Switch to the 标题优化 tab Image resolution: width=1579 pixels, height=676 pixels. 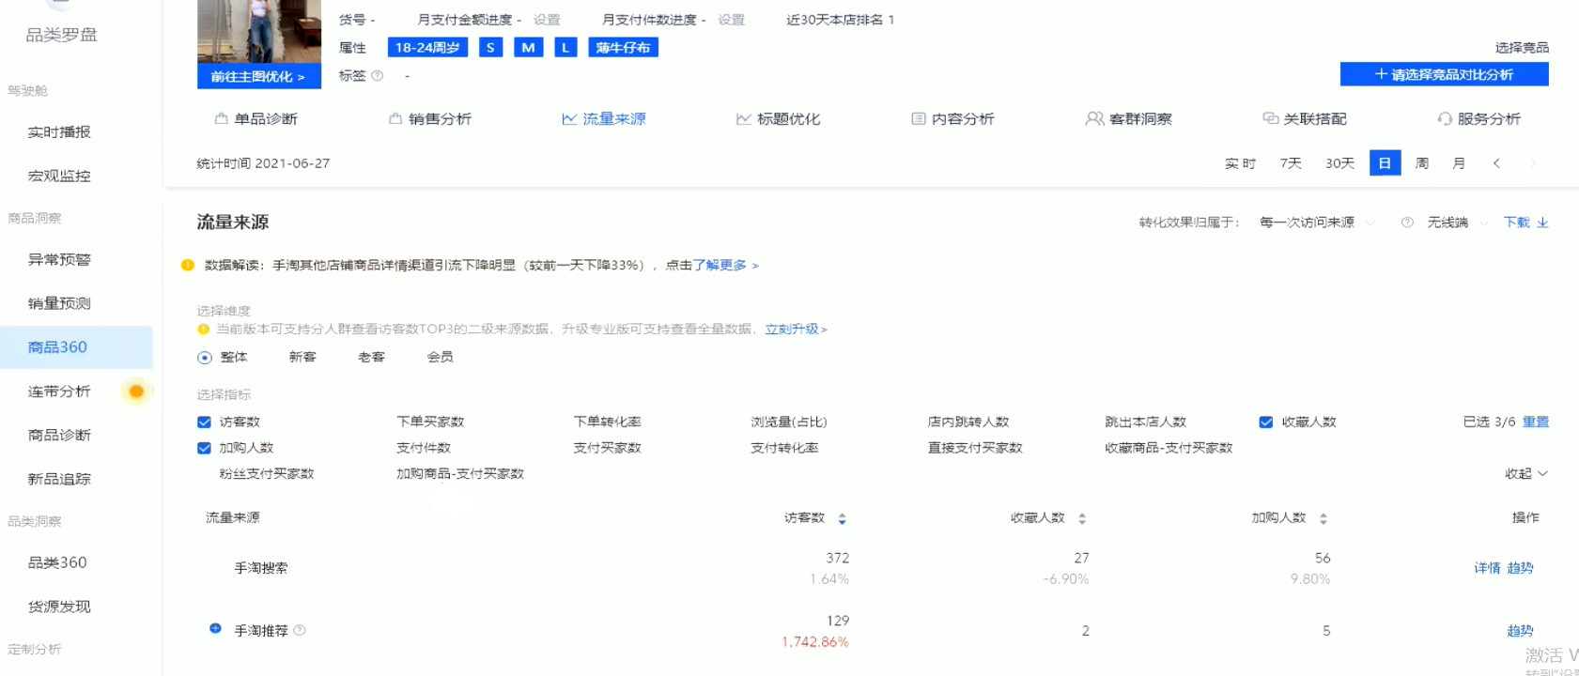pyautogui.click(x=779, y=119)
